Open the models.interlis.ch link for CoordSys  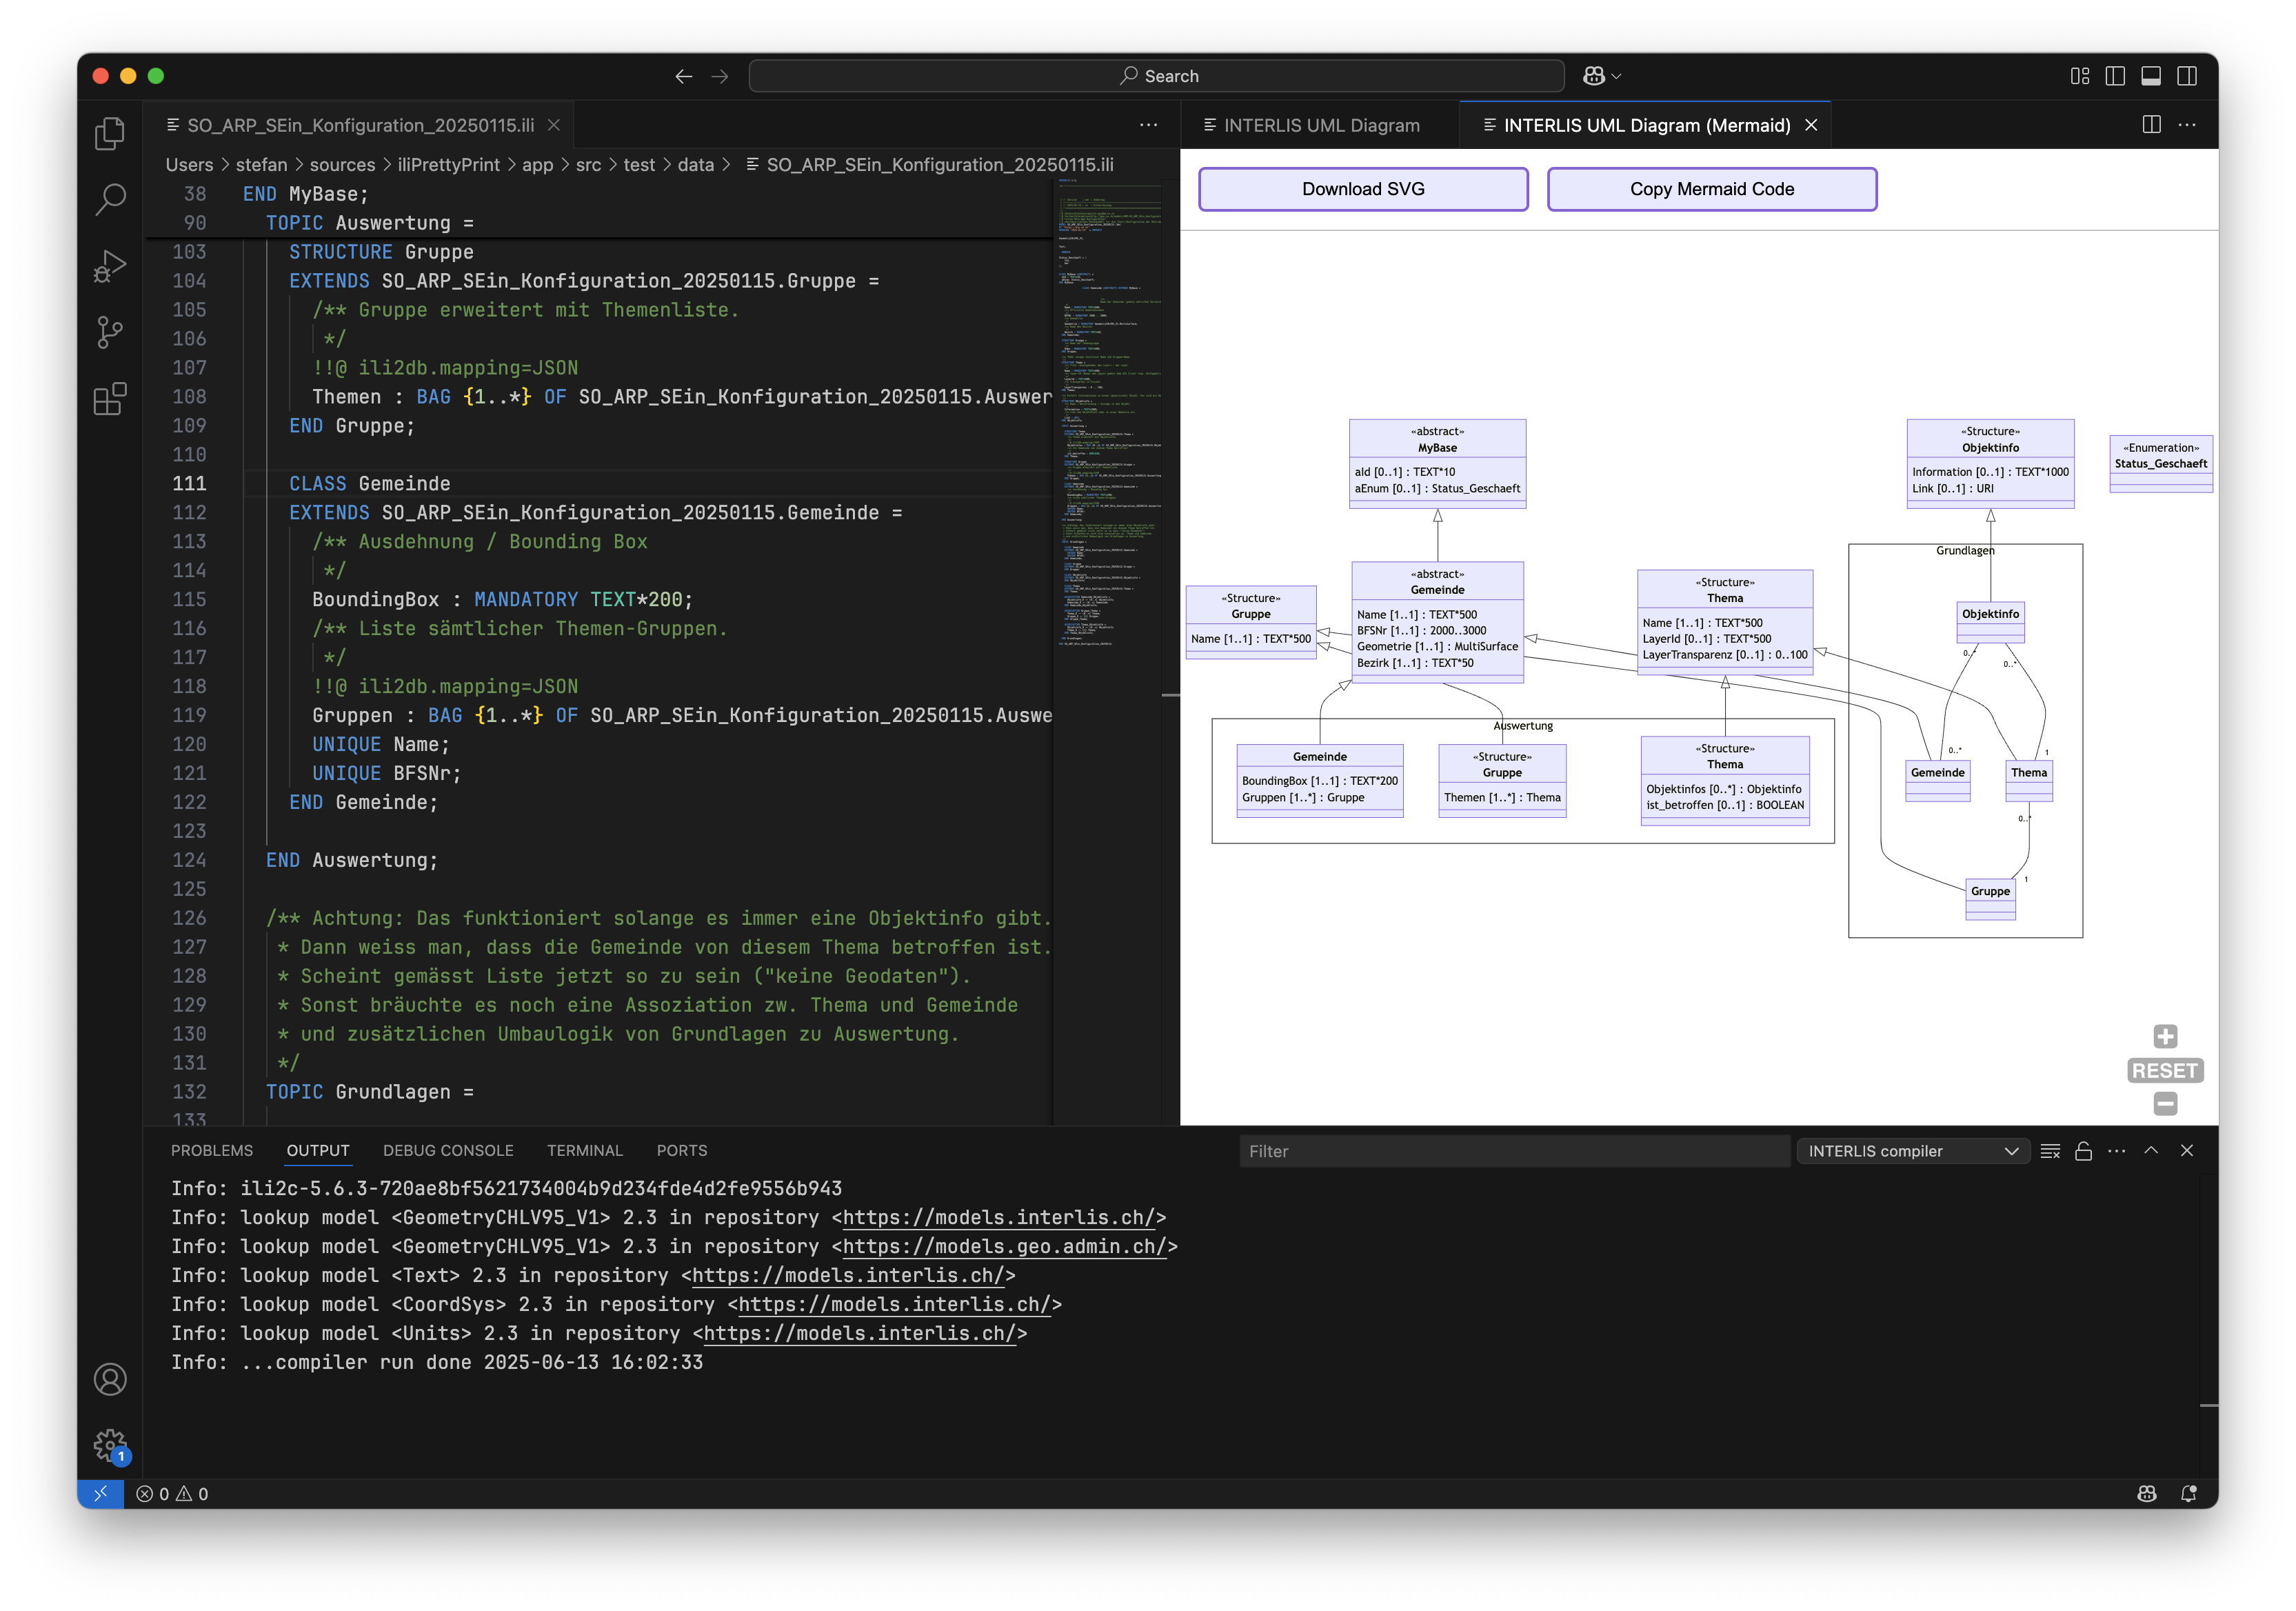[x=894, y=1304]
